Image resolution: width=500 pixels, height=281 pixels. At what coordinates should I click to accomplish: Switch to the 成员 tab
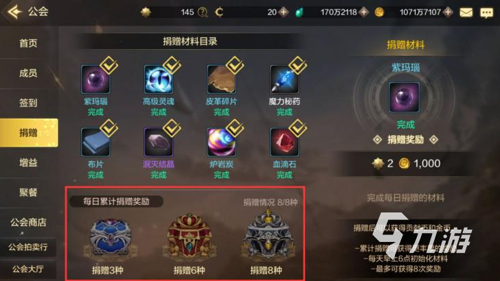28,73
